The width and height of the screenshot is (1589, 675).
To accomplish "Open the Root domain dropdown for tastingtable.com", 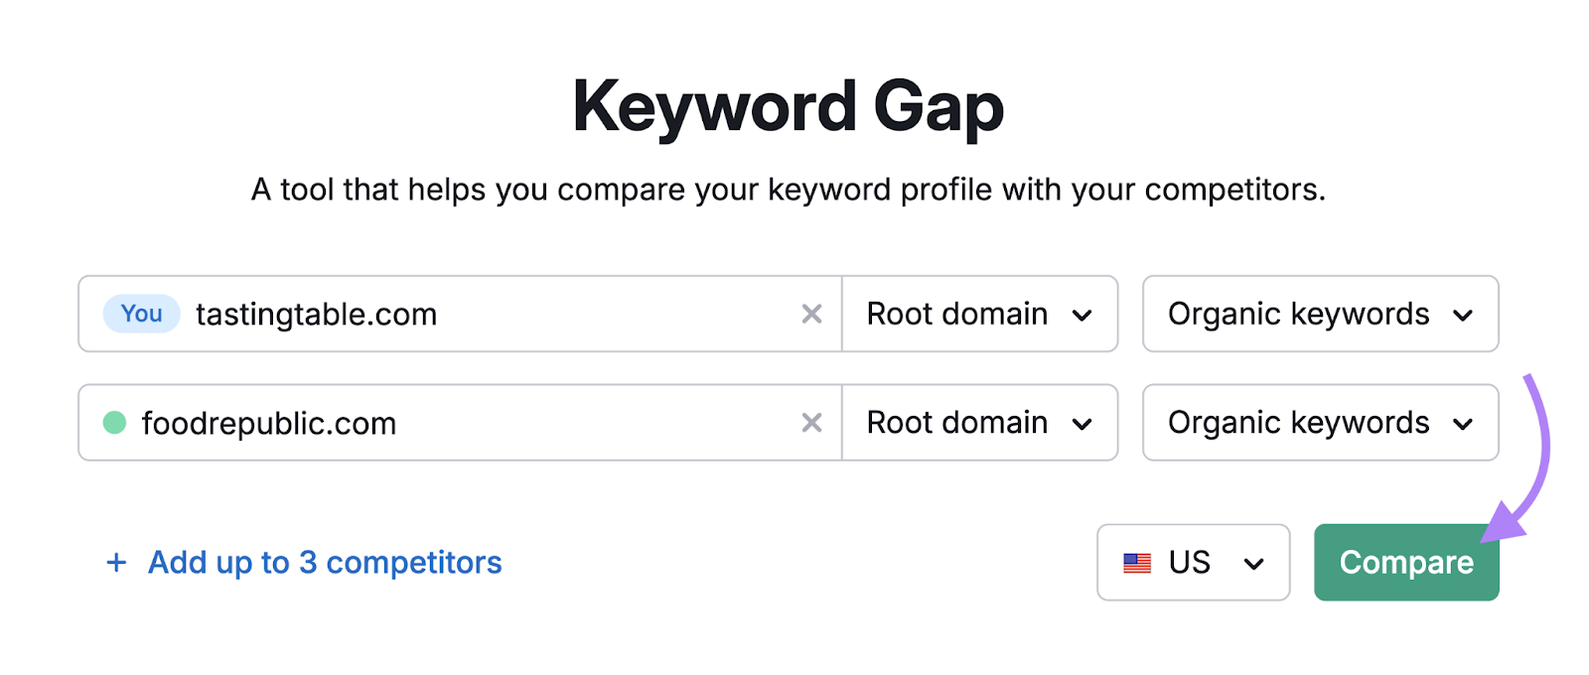I will (978, 314).
